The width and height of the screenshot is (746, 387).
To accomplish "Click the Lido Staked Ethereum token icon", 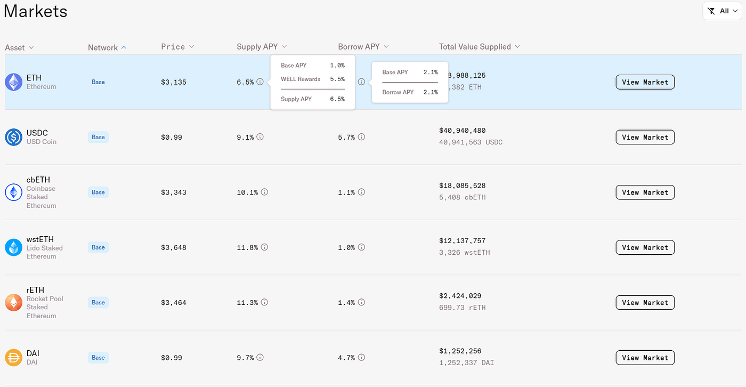I will [13, 247].
